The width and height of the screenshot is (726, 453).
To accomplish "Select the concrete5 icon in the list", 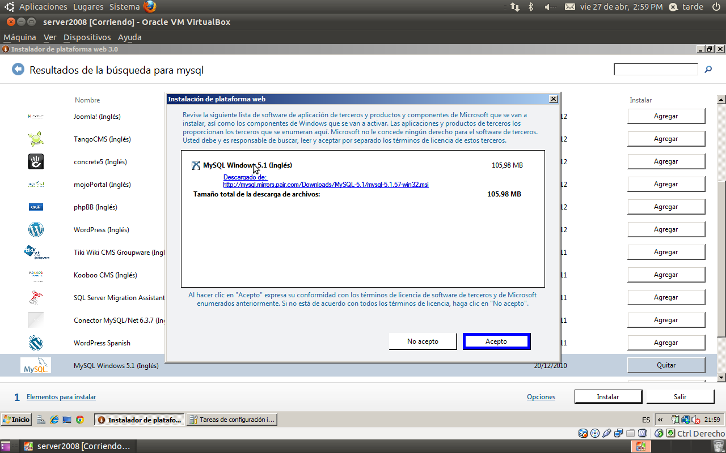I will click(x=36, y=161).
